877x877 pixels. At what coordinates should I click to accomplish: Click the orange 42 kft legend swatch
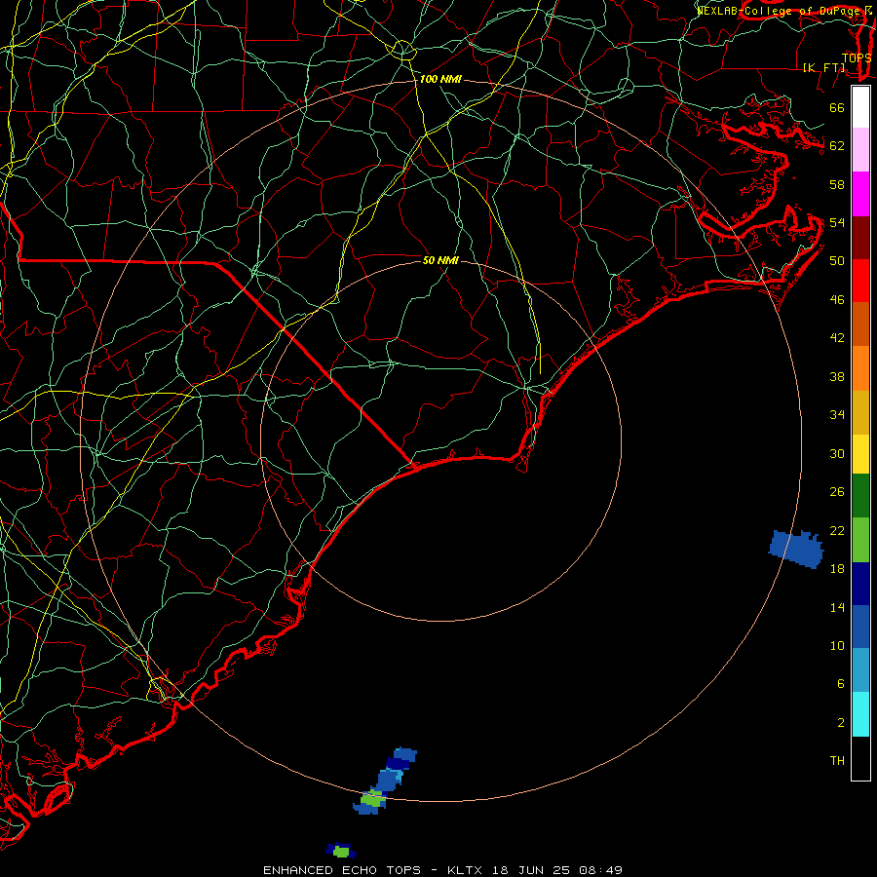tap(860, 368)
